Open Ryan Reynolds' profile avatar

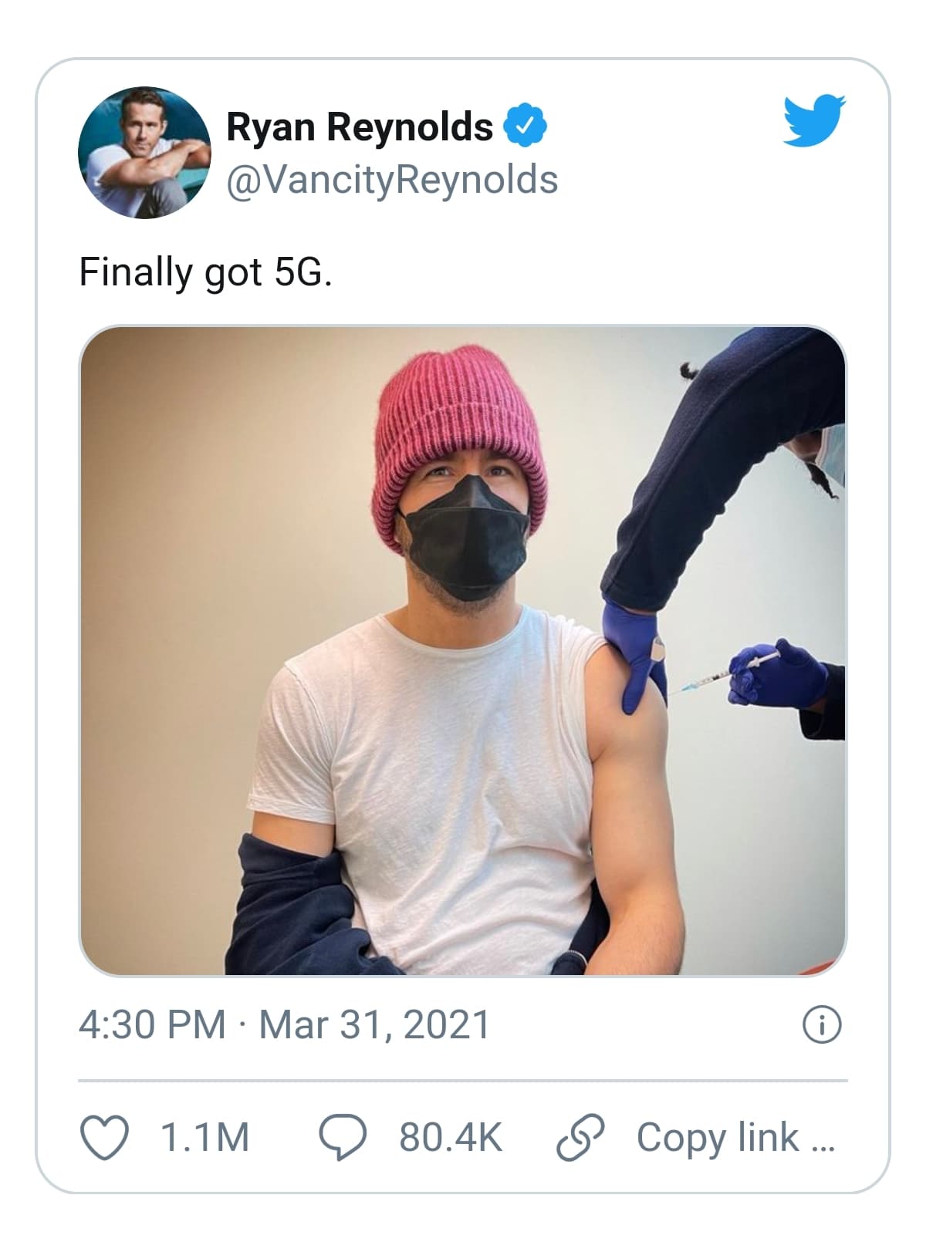[144, 153]
